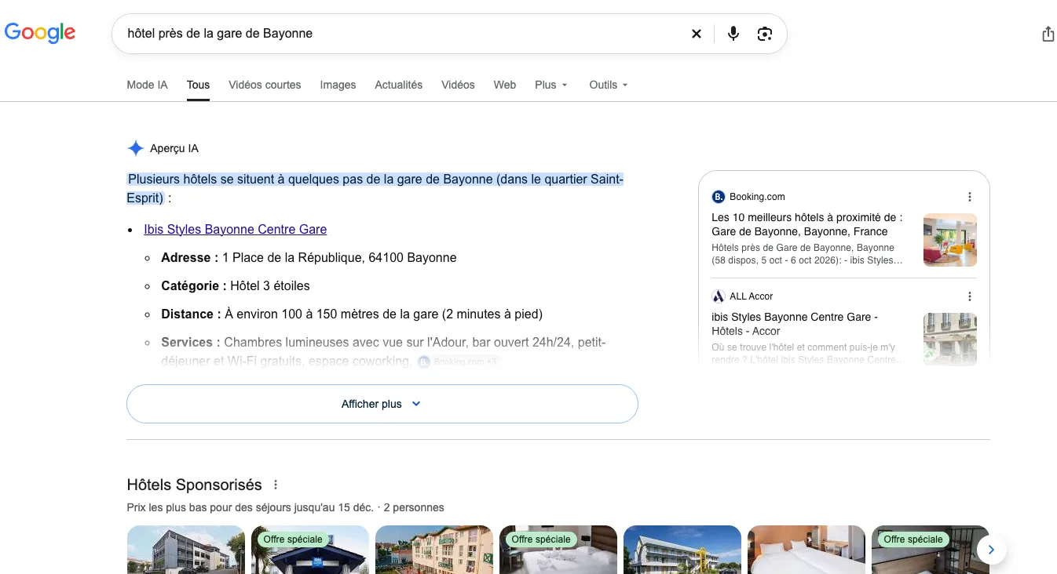Click the Catégorie Hôtel 3 étoiles line

point(236,285)
